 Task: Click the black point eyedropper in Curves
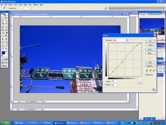click(x=147, y=71)
